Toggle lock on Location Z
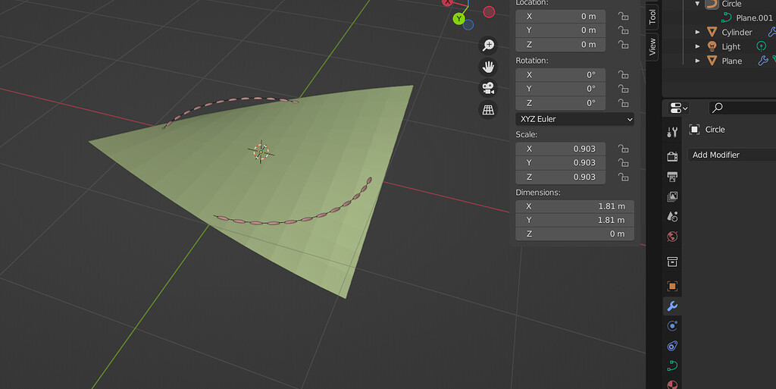776x389 pixels. tap(623, 45)
